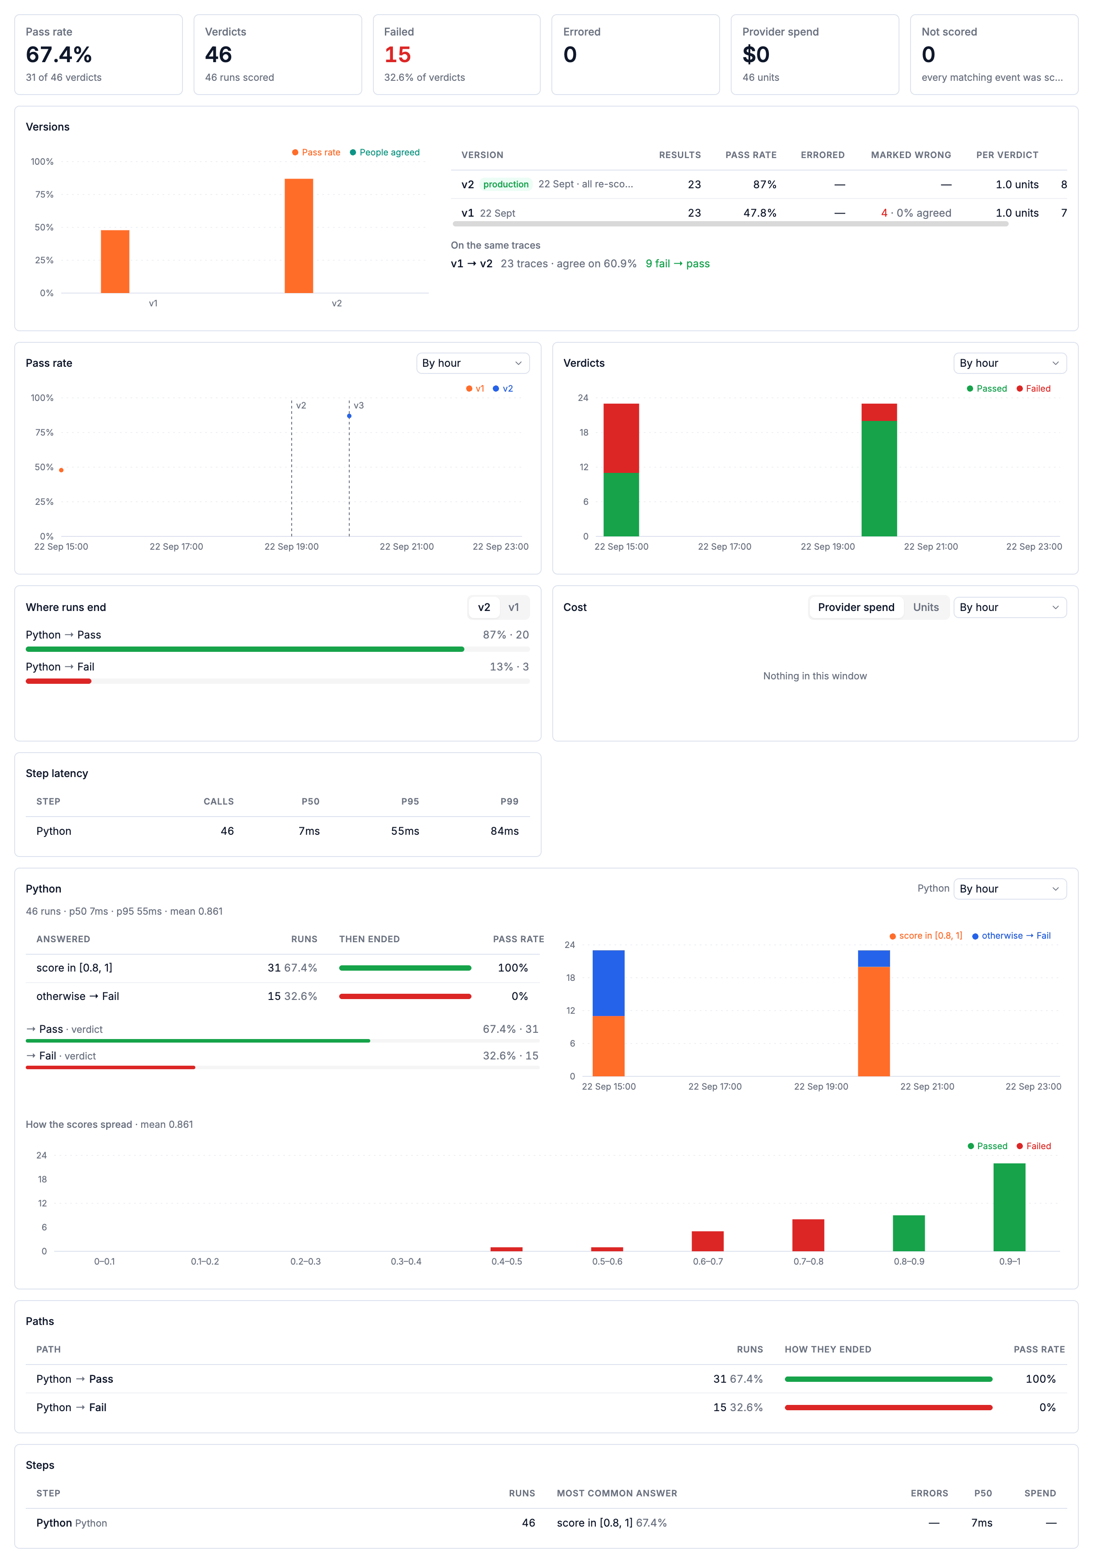Click the v1 bar in Versions chart
This screenshot has height=1563, width=1093.
[x=115, y=262]
